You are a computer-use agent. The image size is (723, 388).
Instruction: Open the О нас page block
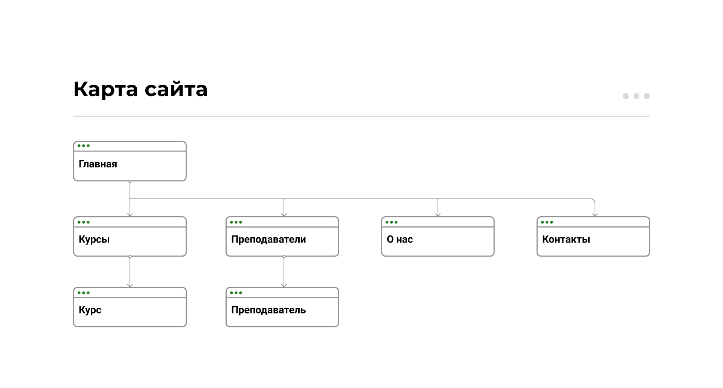point(438,241)
